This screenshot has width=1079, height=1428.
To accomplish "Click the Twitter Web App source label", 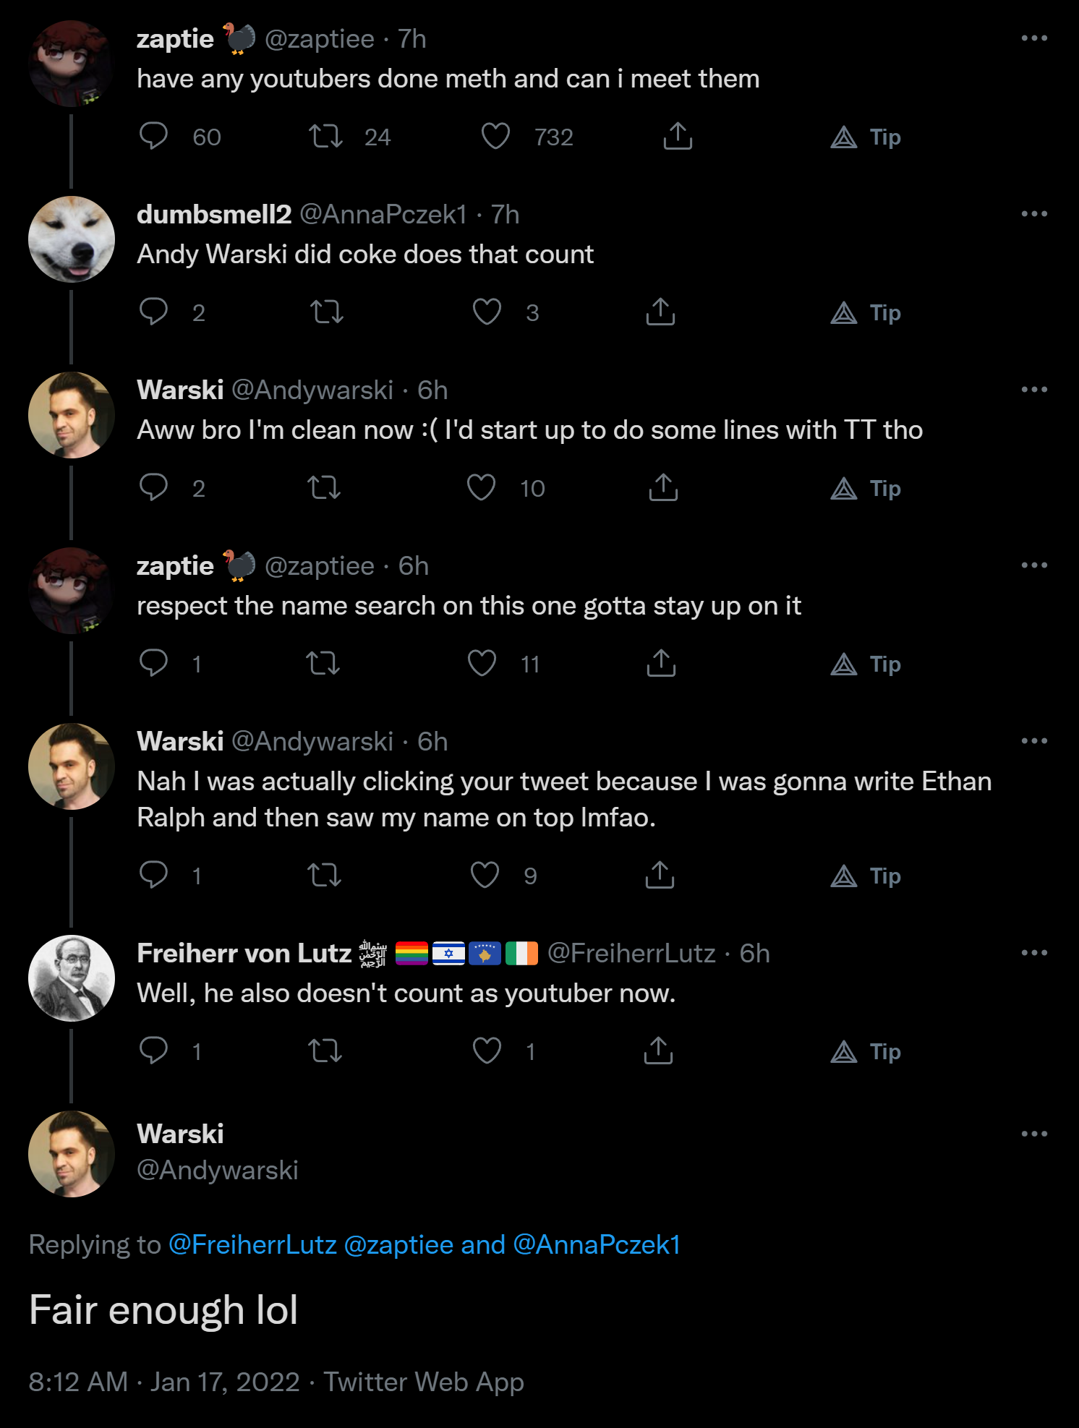I will point(423,1382).
